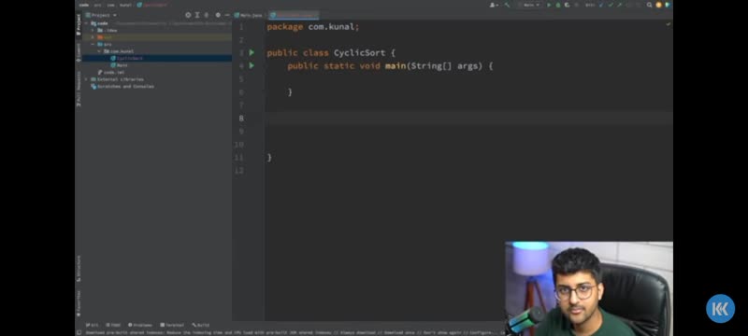Click empty line 8 in the code editor
Screen dimensions: 748x336
pyautogui.click(x=468, y=118)
